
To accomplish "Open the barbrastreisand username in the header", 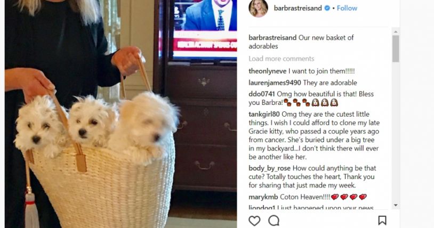I will [x=298, y=9].
